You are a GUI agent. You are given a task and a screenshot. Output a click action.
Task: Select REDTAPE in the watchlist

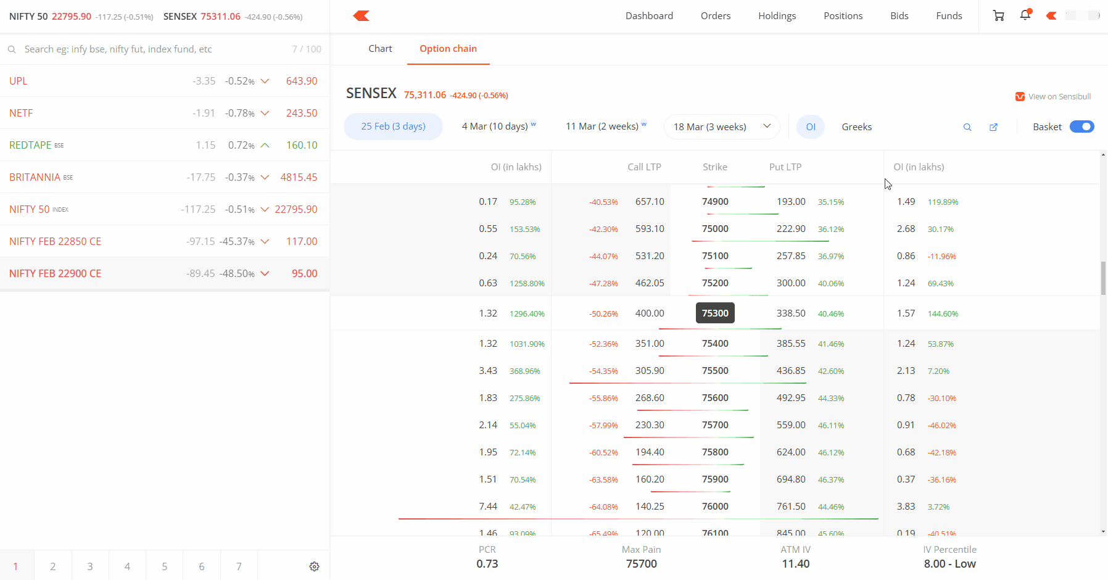click(x=165, y=145)
